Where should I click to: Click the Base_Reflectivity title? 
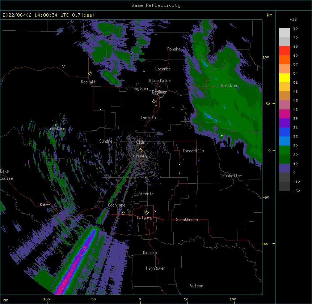156,5
